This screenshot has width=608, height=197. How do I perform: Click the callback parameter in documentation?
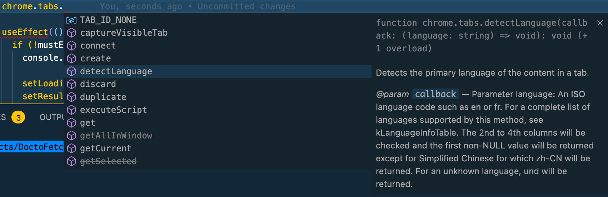[435, 94]
